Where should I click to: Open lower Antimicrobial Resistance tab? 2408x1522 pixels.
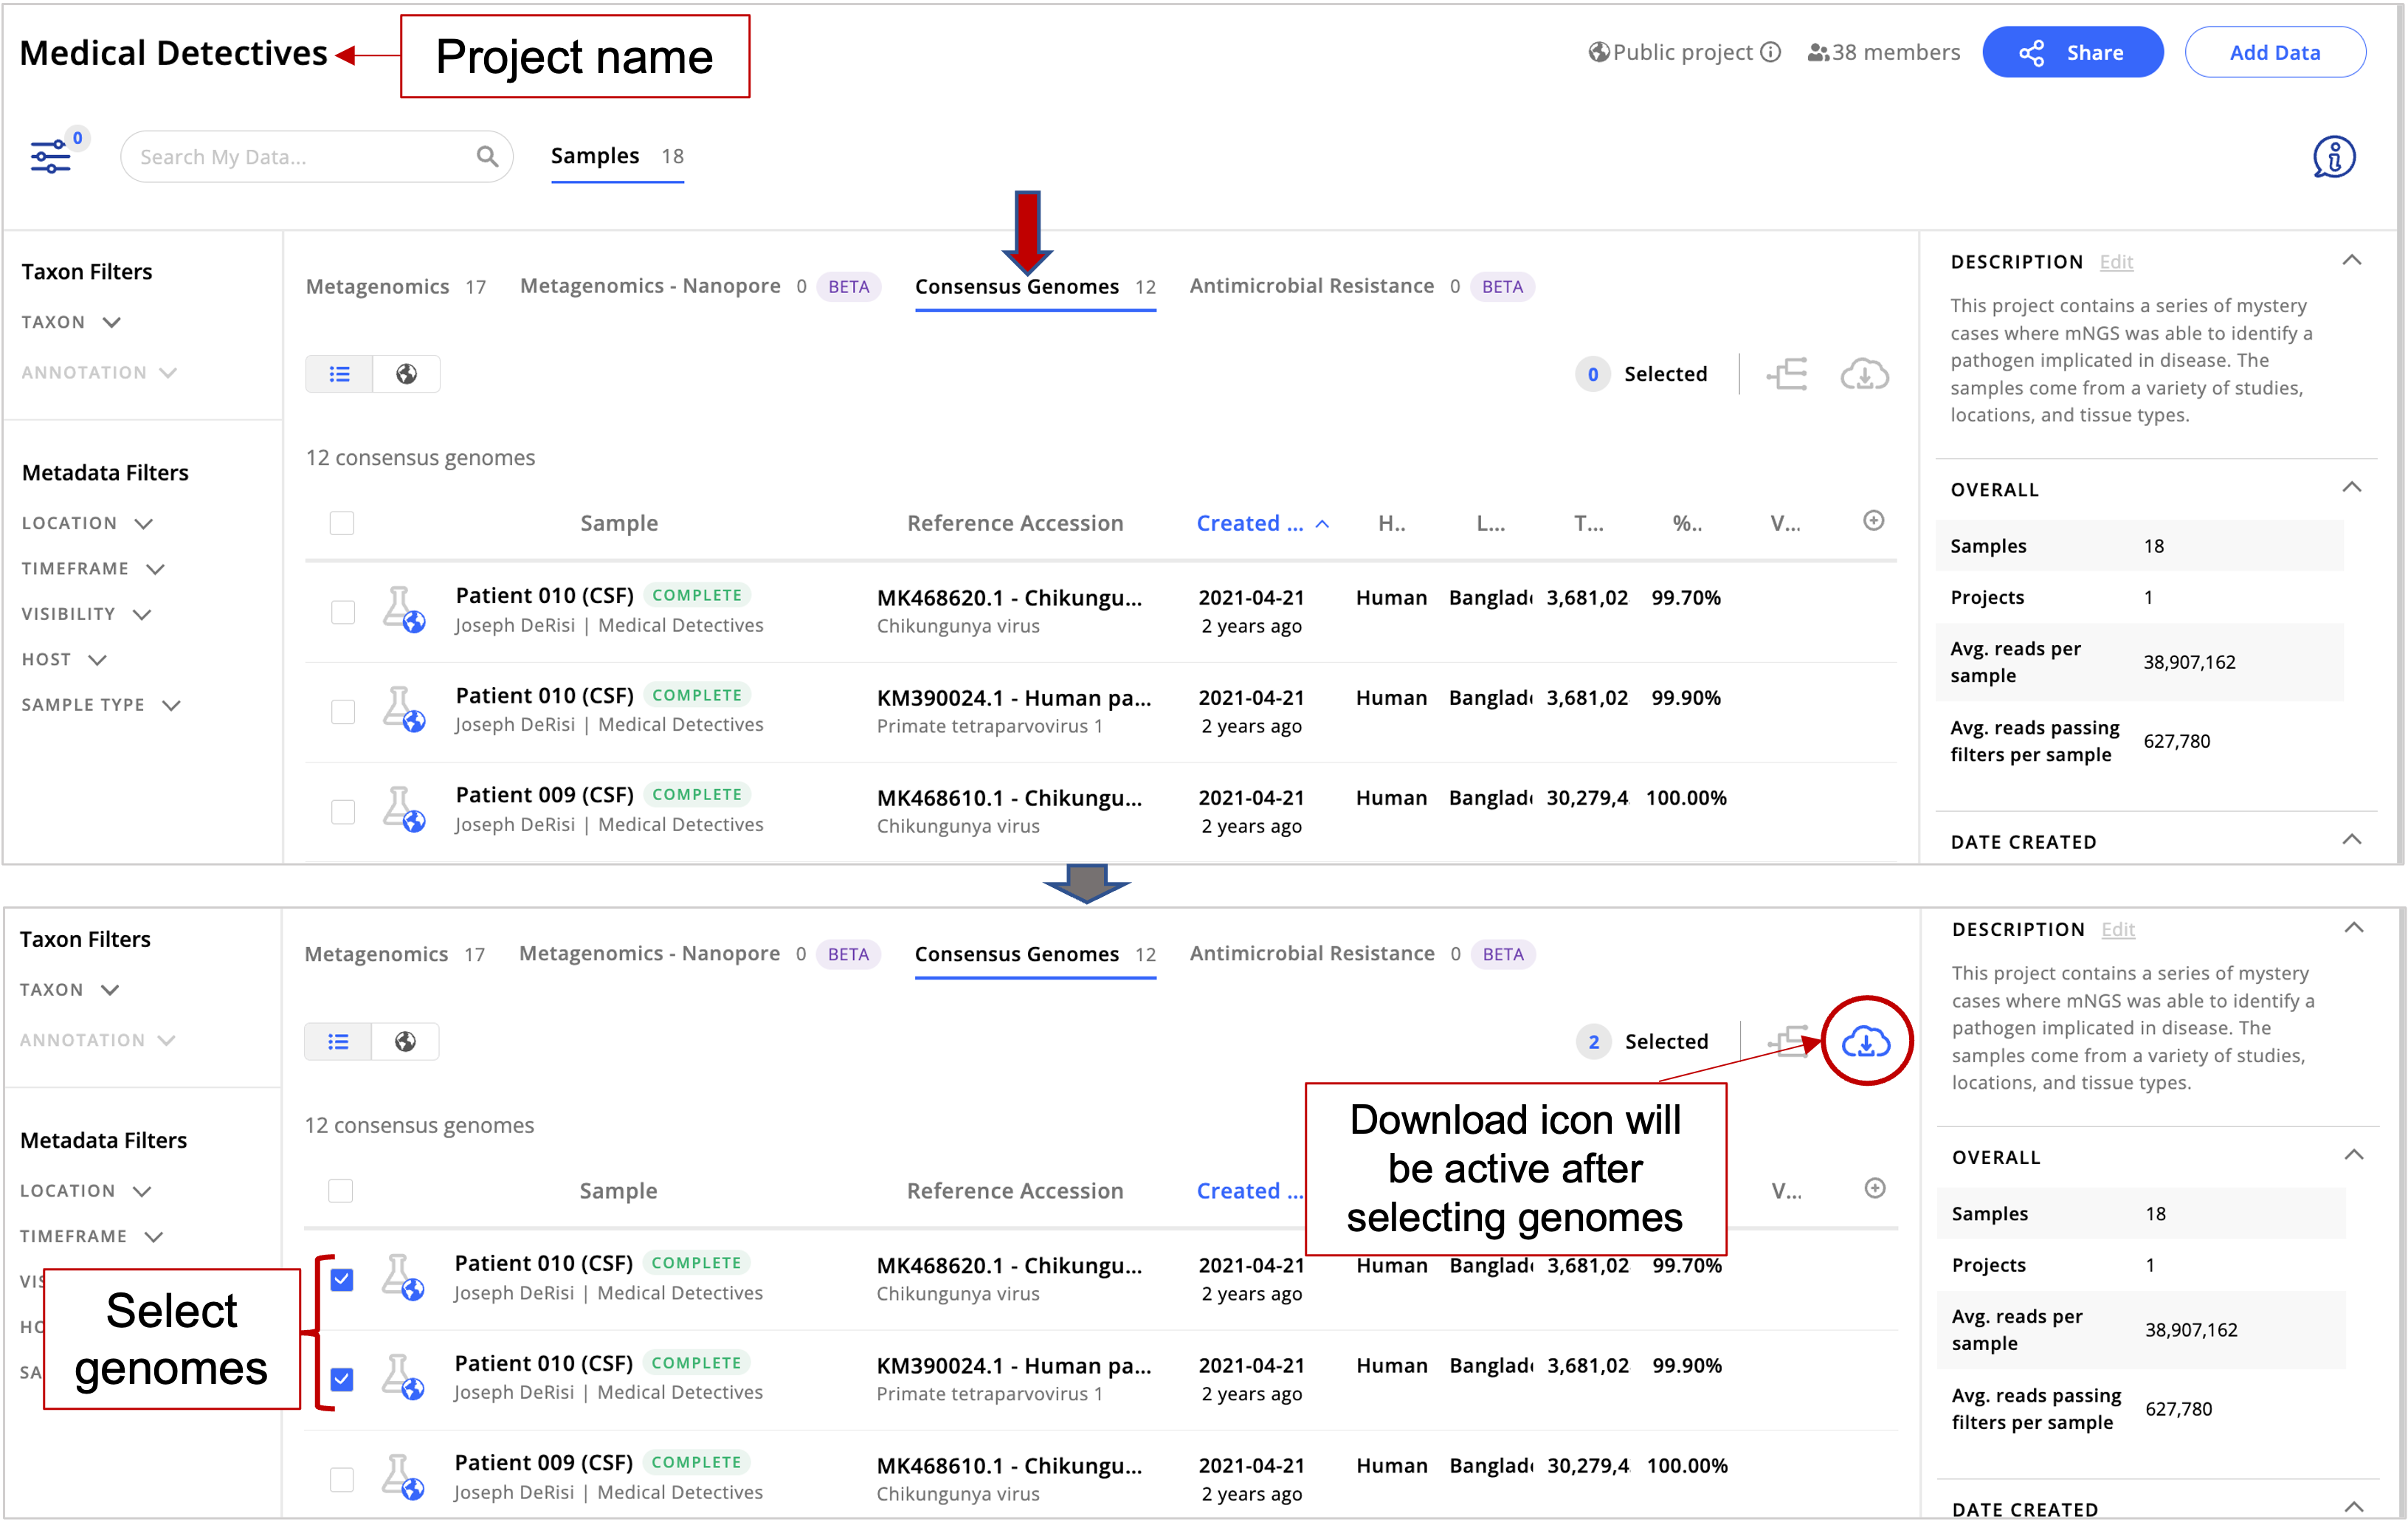click(1362, 954)
